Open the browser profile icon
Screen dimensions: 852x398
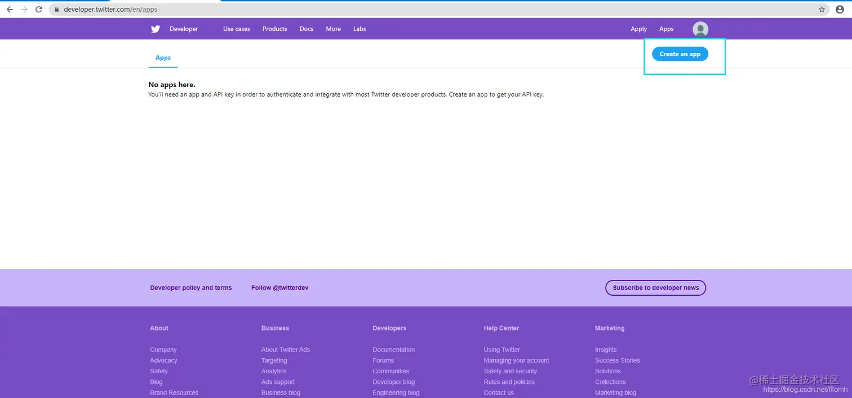tap(840, 10)
